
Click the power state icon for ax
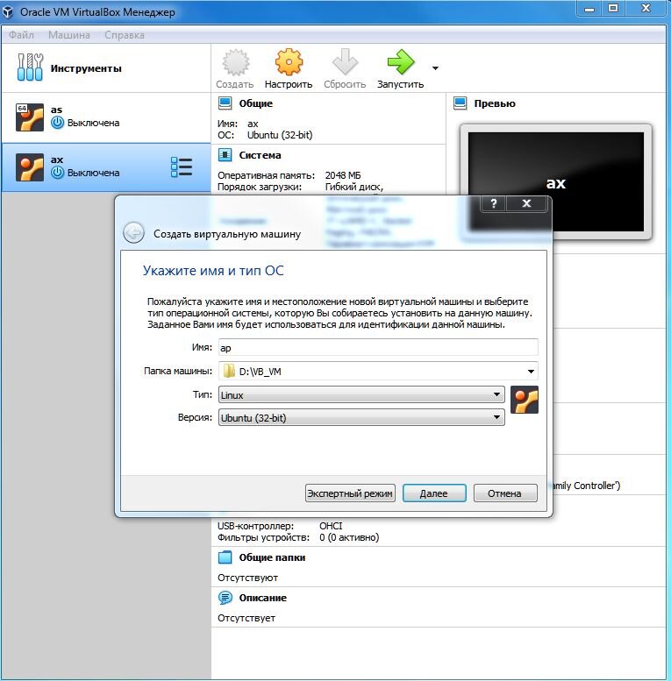(x=57, y=173)
